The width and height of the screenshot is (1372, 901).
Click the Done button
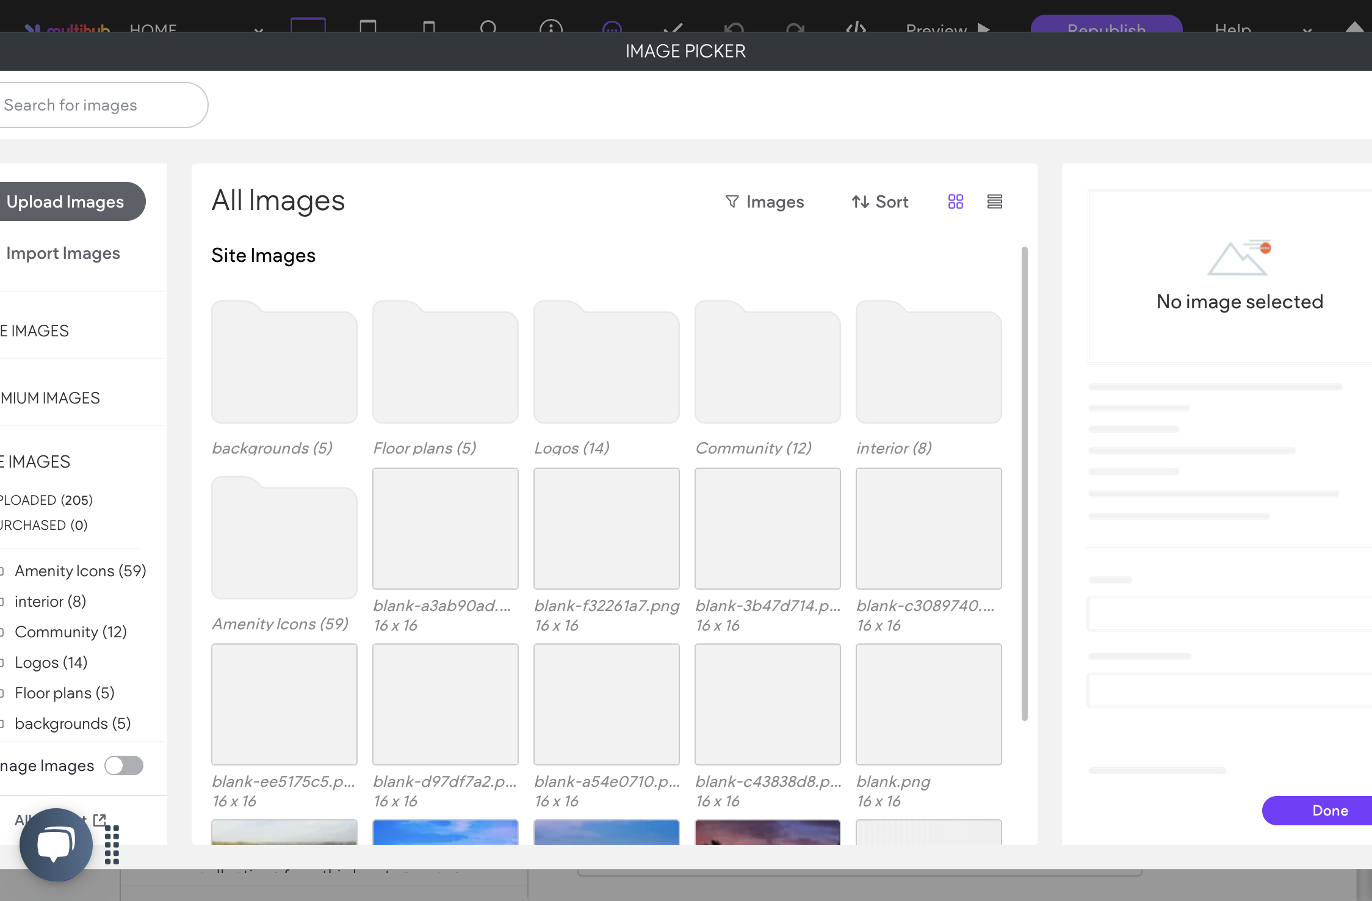pos(1317,811)
